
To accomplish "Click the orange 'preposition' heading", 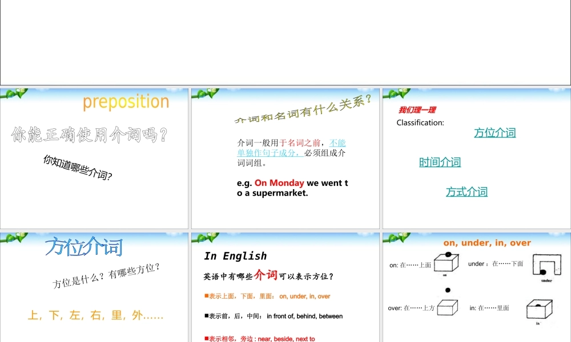I will 126,102.
